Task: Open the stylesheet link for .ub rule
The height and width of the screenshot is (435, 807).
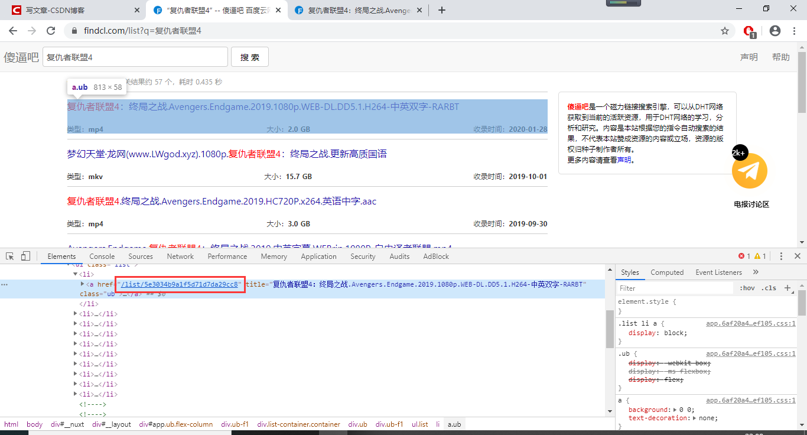Action: (x=751, y=353)
